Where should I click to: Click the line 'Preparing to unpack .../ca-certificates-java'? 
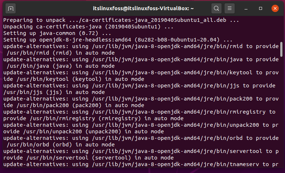pyautogui.click(x=121, y=20)
